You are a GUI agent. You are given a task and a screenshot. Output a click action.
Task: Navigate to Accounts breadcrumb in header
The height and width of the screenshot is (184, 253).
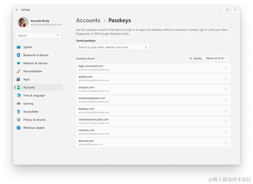pos(88,20)
